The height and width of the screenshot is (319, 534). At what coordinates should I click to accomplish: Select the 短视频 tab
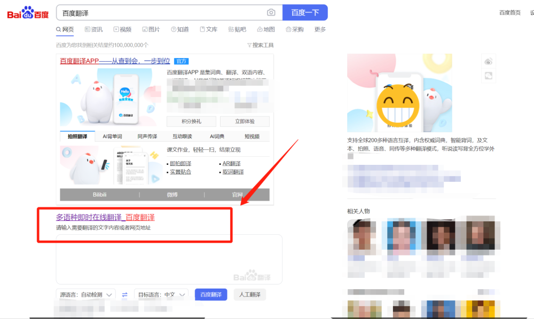click(x=252, y=137)
